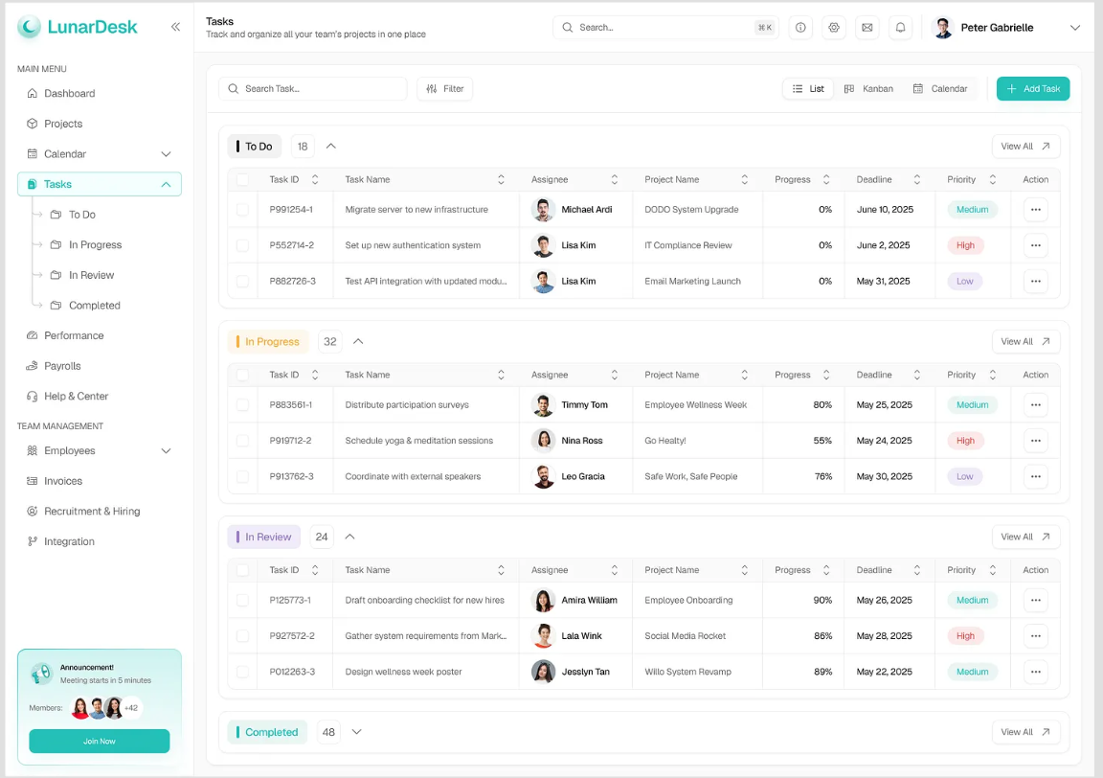Switch to Kanban view tab
The image size is (1103, 778).
pos(868,89)
